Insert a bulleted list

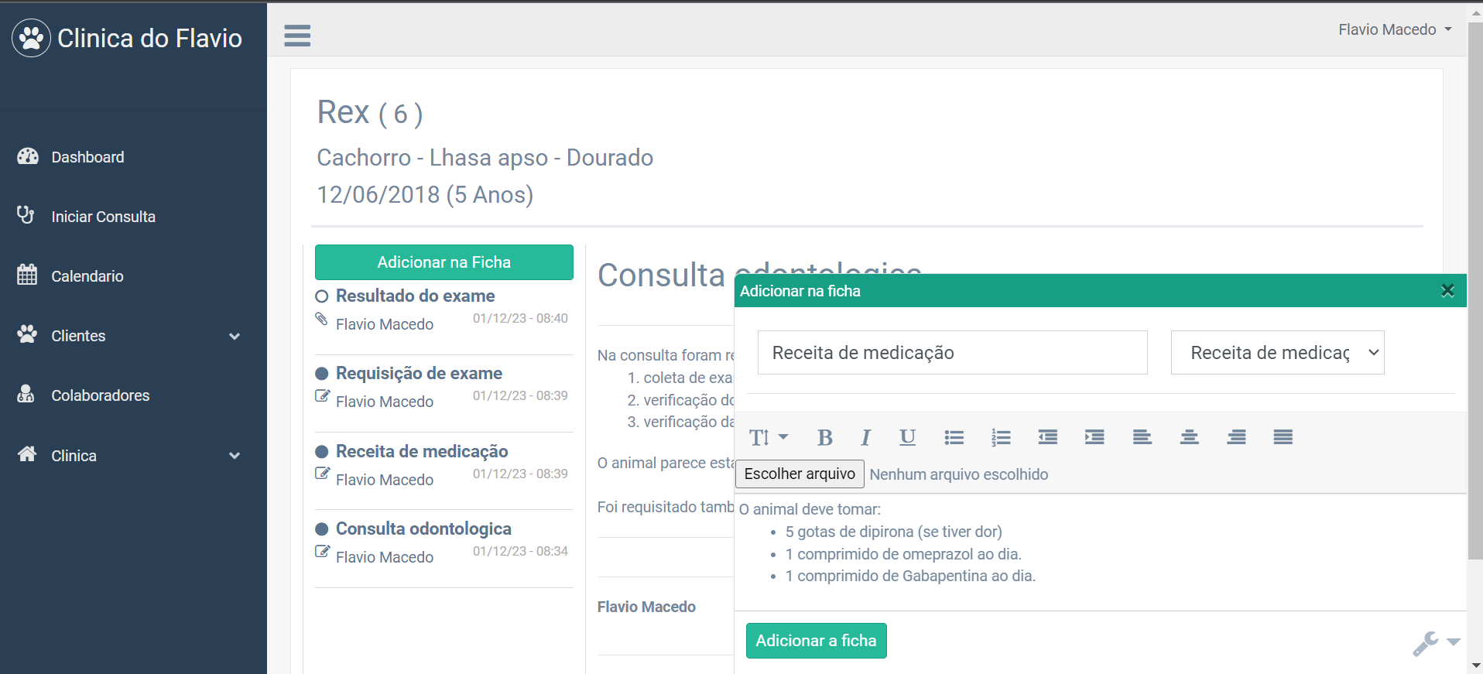954,438
